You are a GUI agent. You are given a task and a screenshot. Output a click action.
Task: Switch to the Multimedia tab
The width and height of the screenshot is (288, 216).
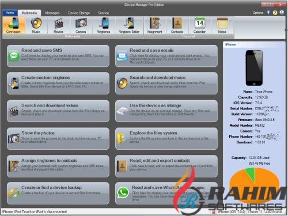[x=29, y=13]
